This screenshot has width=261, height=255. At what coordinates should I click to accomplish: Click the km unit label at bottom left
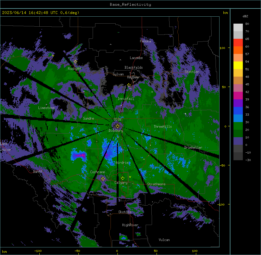[x=4, y=251]
